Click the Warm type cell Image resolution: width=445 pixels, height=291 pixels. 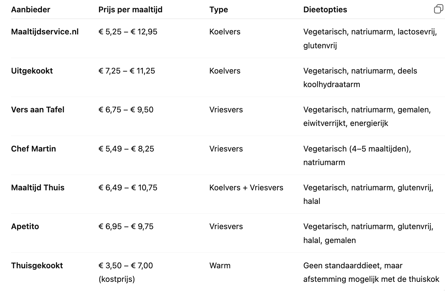[x=220, y=265]
